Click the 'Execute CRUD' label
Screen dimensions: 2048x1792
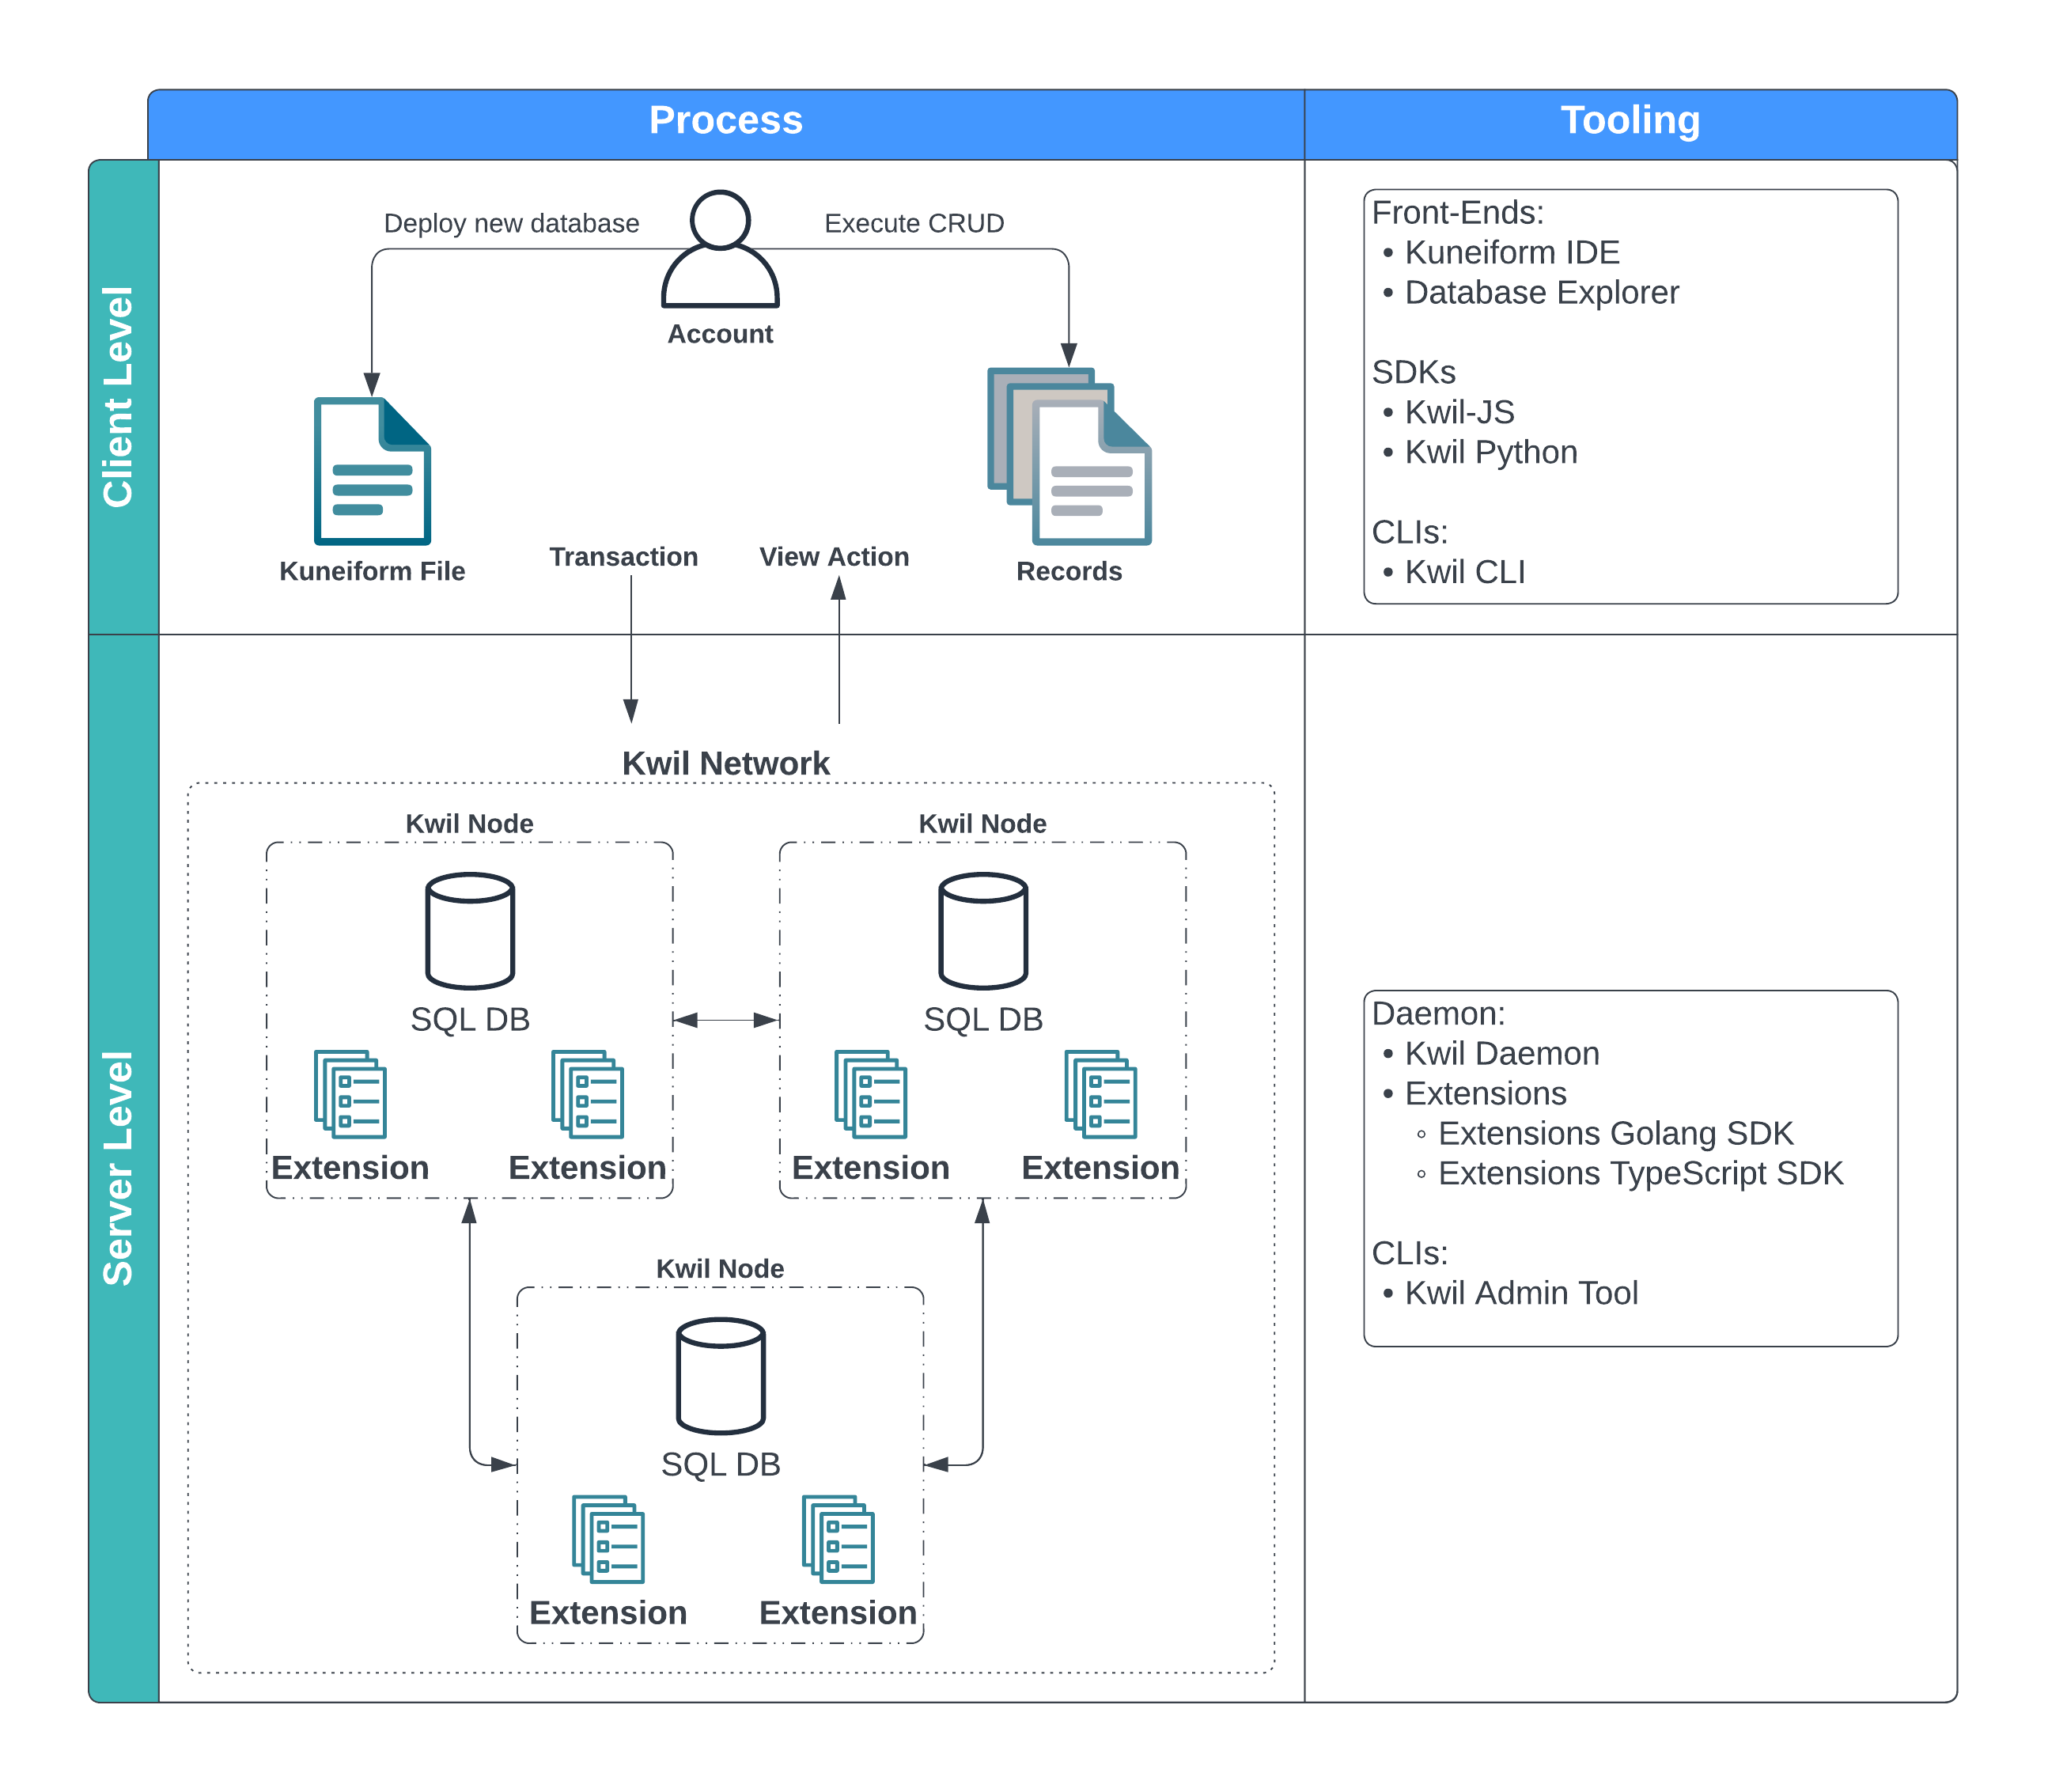[x=914, y=223]
